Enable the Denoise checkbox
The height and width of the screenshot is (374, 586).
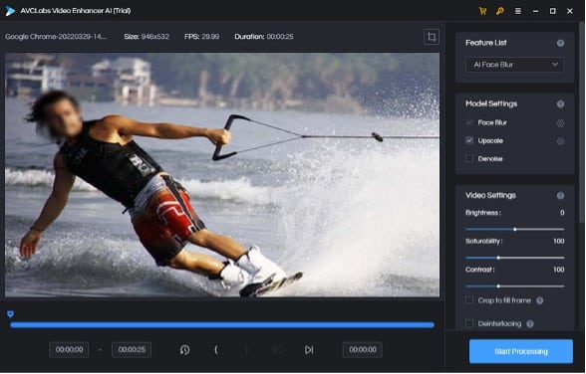(x=469, y=159)
